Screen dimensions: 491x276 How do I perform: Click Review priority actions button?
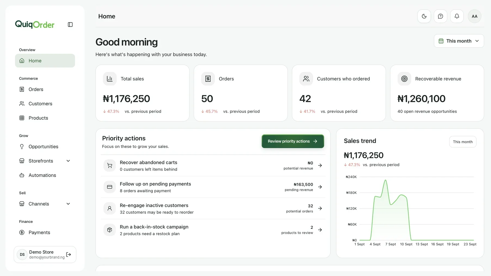[x=293, y=141]
